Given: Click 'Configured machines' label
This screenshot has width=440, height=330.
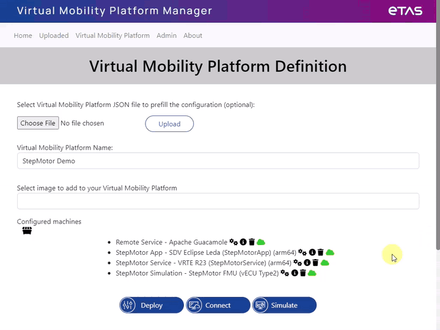Looking at the screenshot, I should pyautogui.click(x=49, y=221).
